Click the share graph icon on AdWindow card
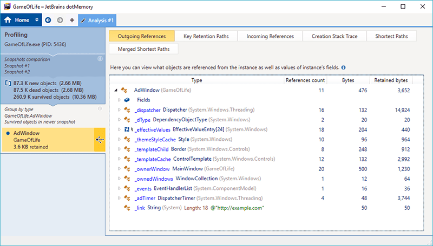433x246 pixels. pyautogui.click(x=100, y=140)
